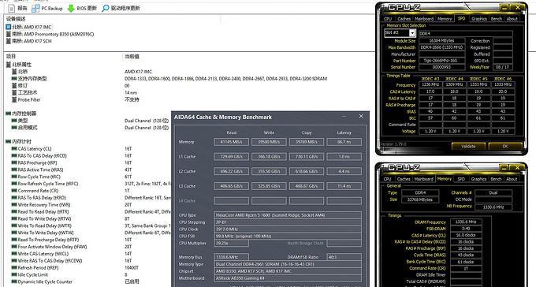536x287 pixels.
Task: Click the icon beside 工艺技术 row
Action: [14, 92]
